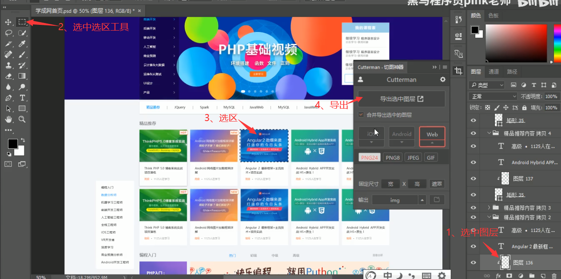Browse for output folder in Cutterman
This screenshot has height=279, width=561.
click(x=437, y=200)
